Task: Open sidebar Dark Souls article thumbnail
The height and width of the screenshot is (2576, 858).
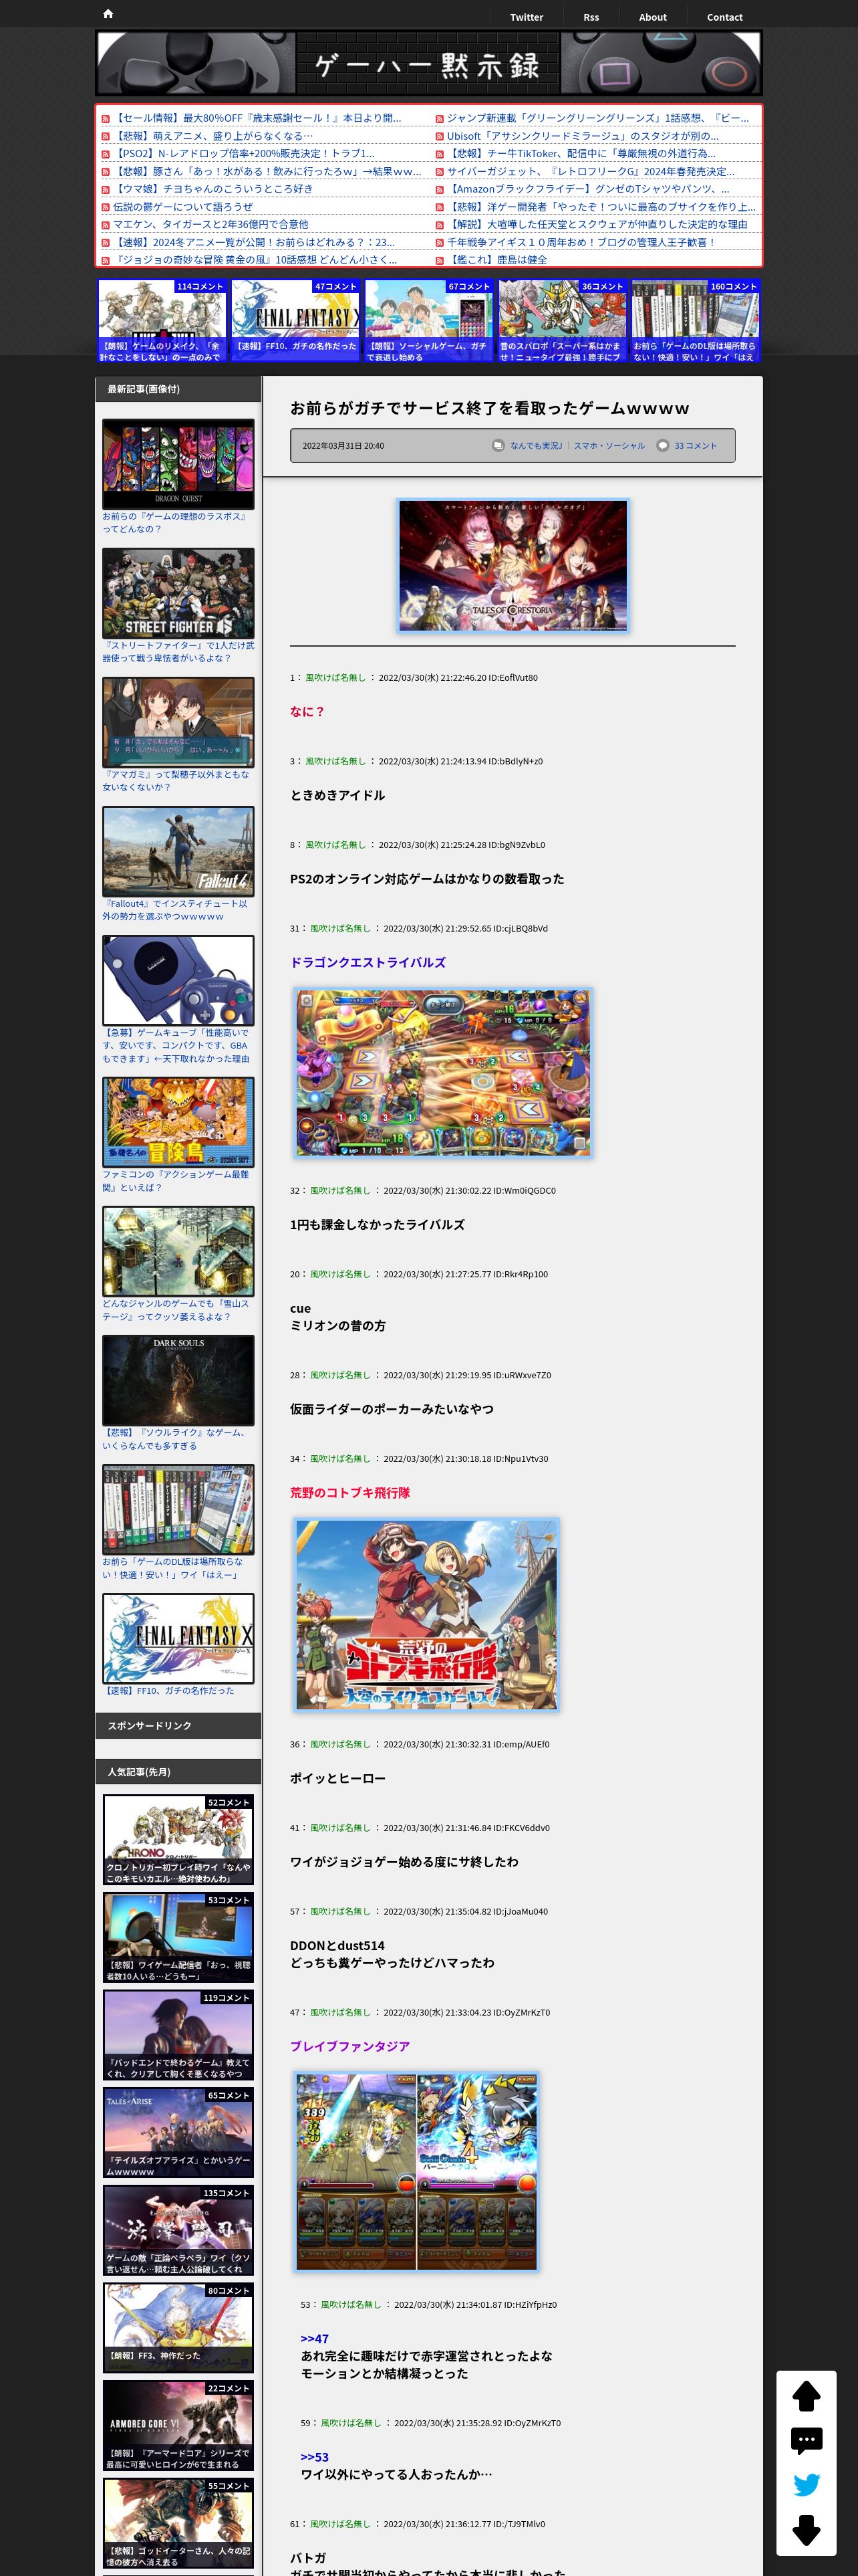Action: (178, 1380)
